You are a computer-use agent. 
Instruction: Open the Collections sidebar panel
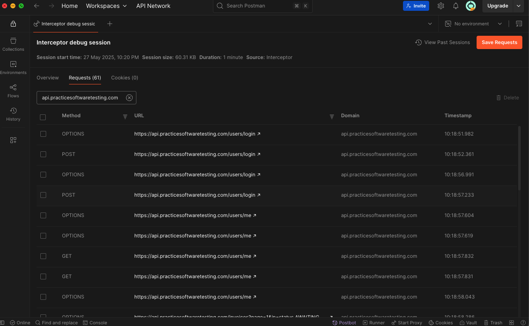(x=13, y=44)
